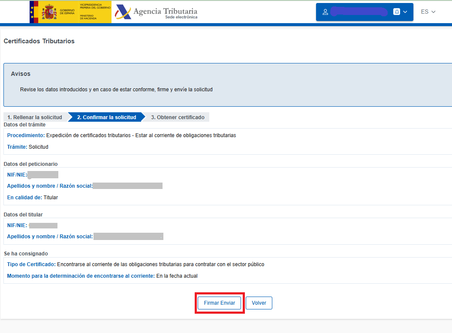Click the Tipo de Certificado line
452x333 pixels.
(x=136, y=264)
